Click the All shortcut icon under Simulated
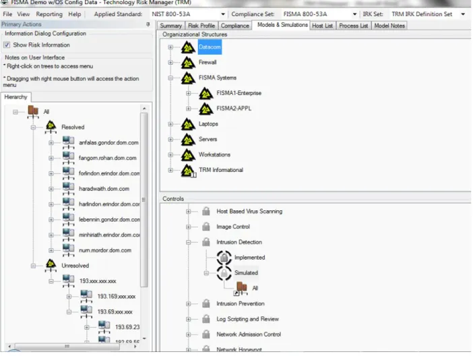Image resolution: width=473 pixels, height=356 pixels. (x=241, y=289)
